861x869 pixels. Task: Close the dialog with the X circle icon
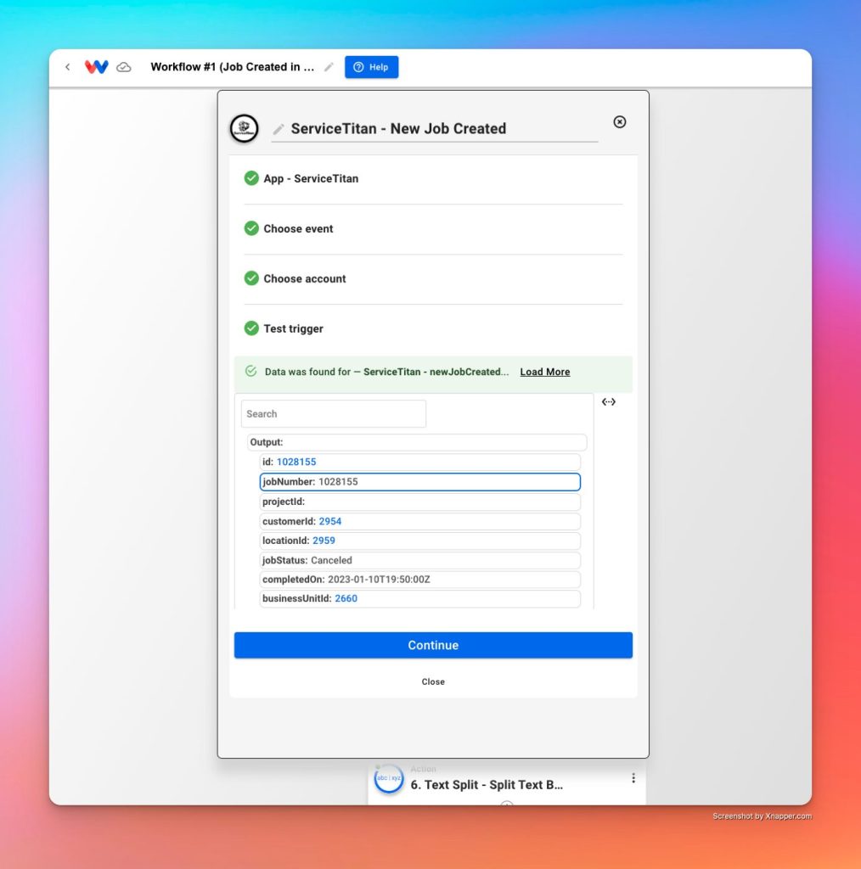coord(620,122)
